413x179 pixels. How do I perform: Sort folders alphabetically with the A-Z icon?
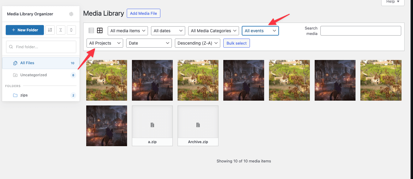[x=50, y=30]
